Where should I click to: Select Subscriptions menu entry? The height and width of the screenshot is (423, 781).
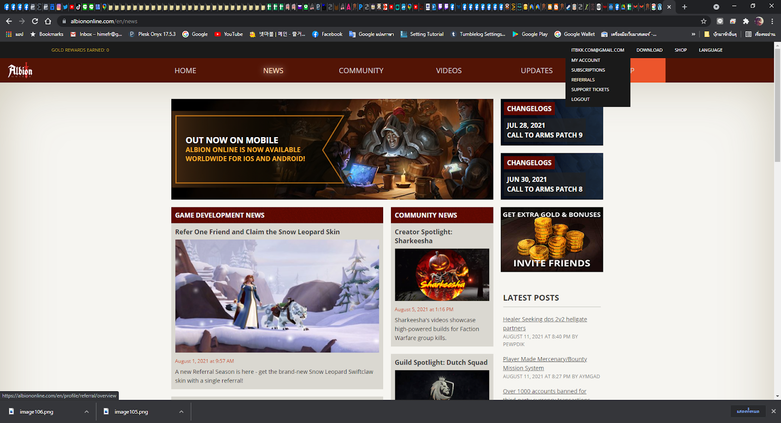(x=588, y=70)
